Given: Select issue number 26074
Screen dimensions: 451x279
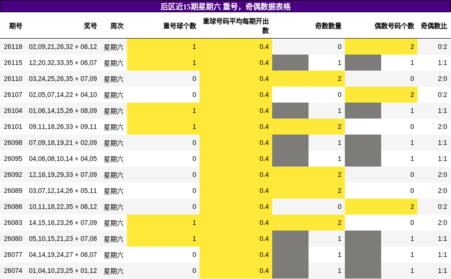Looking at the screenshot, I should (13, 271).
